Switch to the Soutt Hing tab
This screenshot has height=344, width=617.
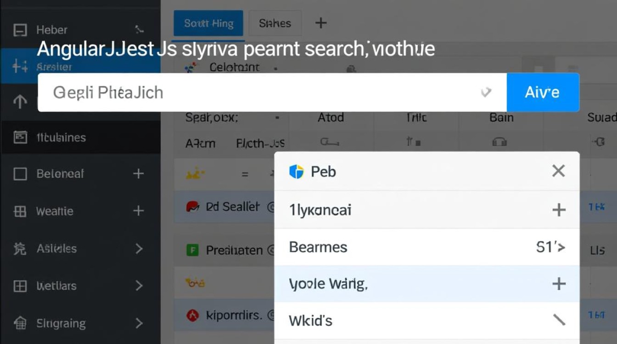pos(208,23)
